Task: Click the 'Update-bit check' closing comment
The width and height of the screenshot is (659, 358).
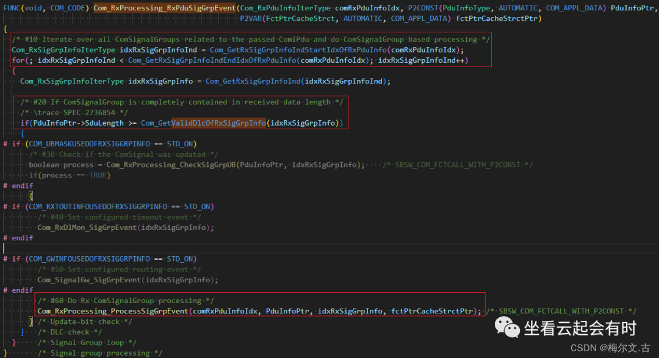Action: coord(85,322)
